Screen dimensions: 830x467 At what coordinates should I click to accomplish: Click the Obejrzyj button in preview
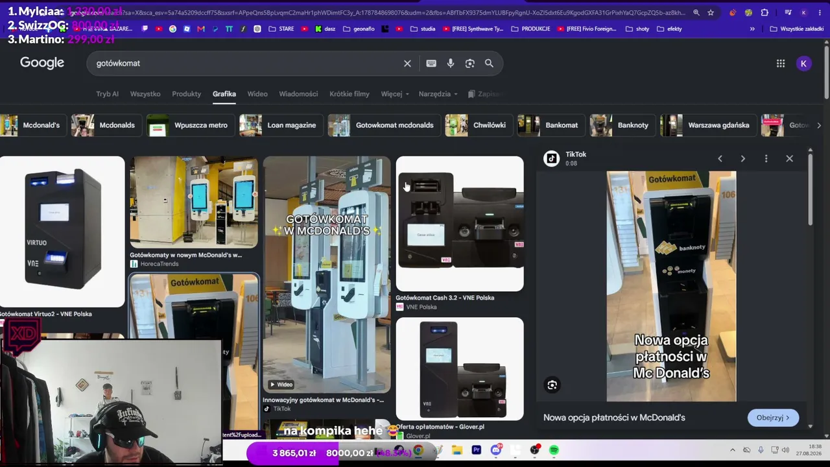click(773, 418)
